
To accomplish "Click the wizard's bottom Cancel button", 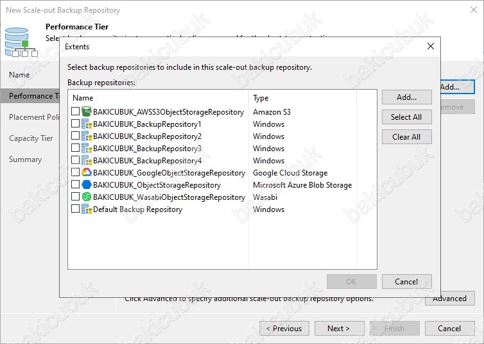I will pos(449,328).
